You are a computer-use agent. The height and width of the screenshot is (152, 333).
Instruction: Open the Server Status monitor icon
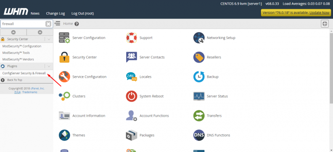pyautogui.click(x=199, y=96)
